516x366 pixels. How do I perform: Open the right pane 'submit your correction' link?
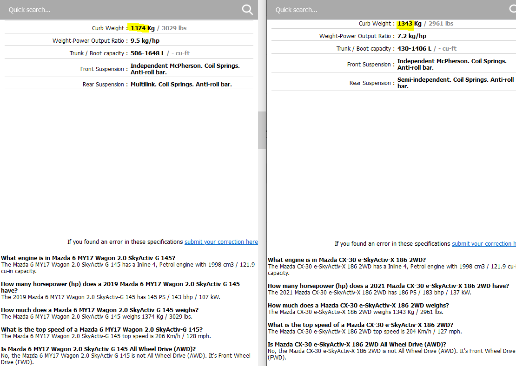(x=484, y=244)
